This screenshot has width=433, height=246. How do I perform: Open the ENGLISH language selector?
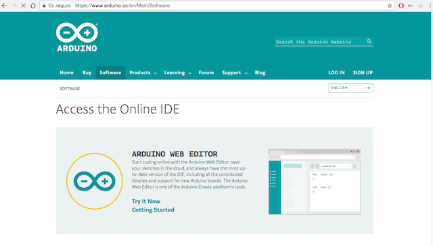pos(351,88)
